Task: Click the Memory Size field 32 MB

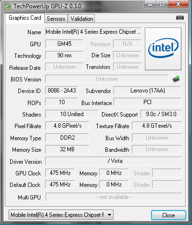Action: coord(67,149)
